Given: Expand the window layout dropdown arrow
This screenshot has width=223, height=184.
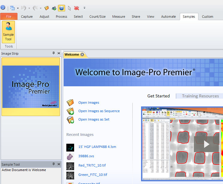Looking at the screenshot, I should click(18, 8).
